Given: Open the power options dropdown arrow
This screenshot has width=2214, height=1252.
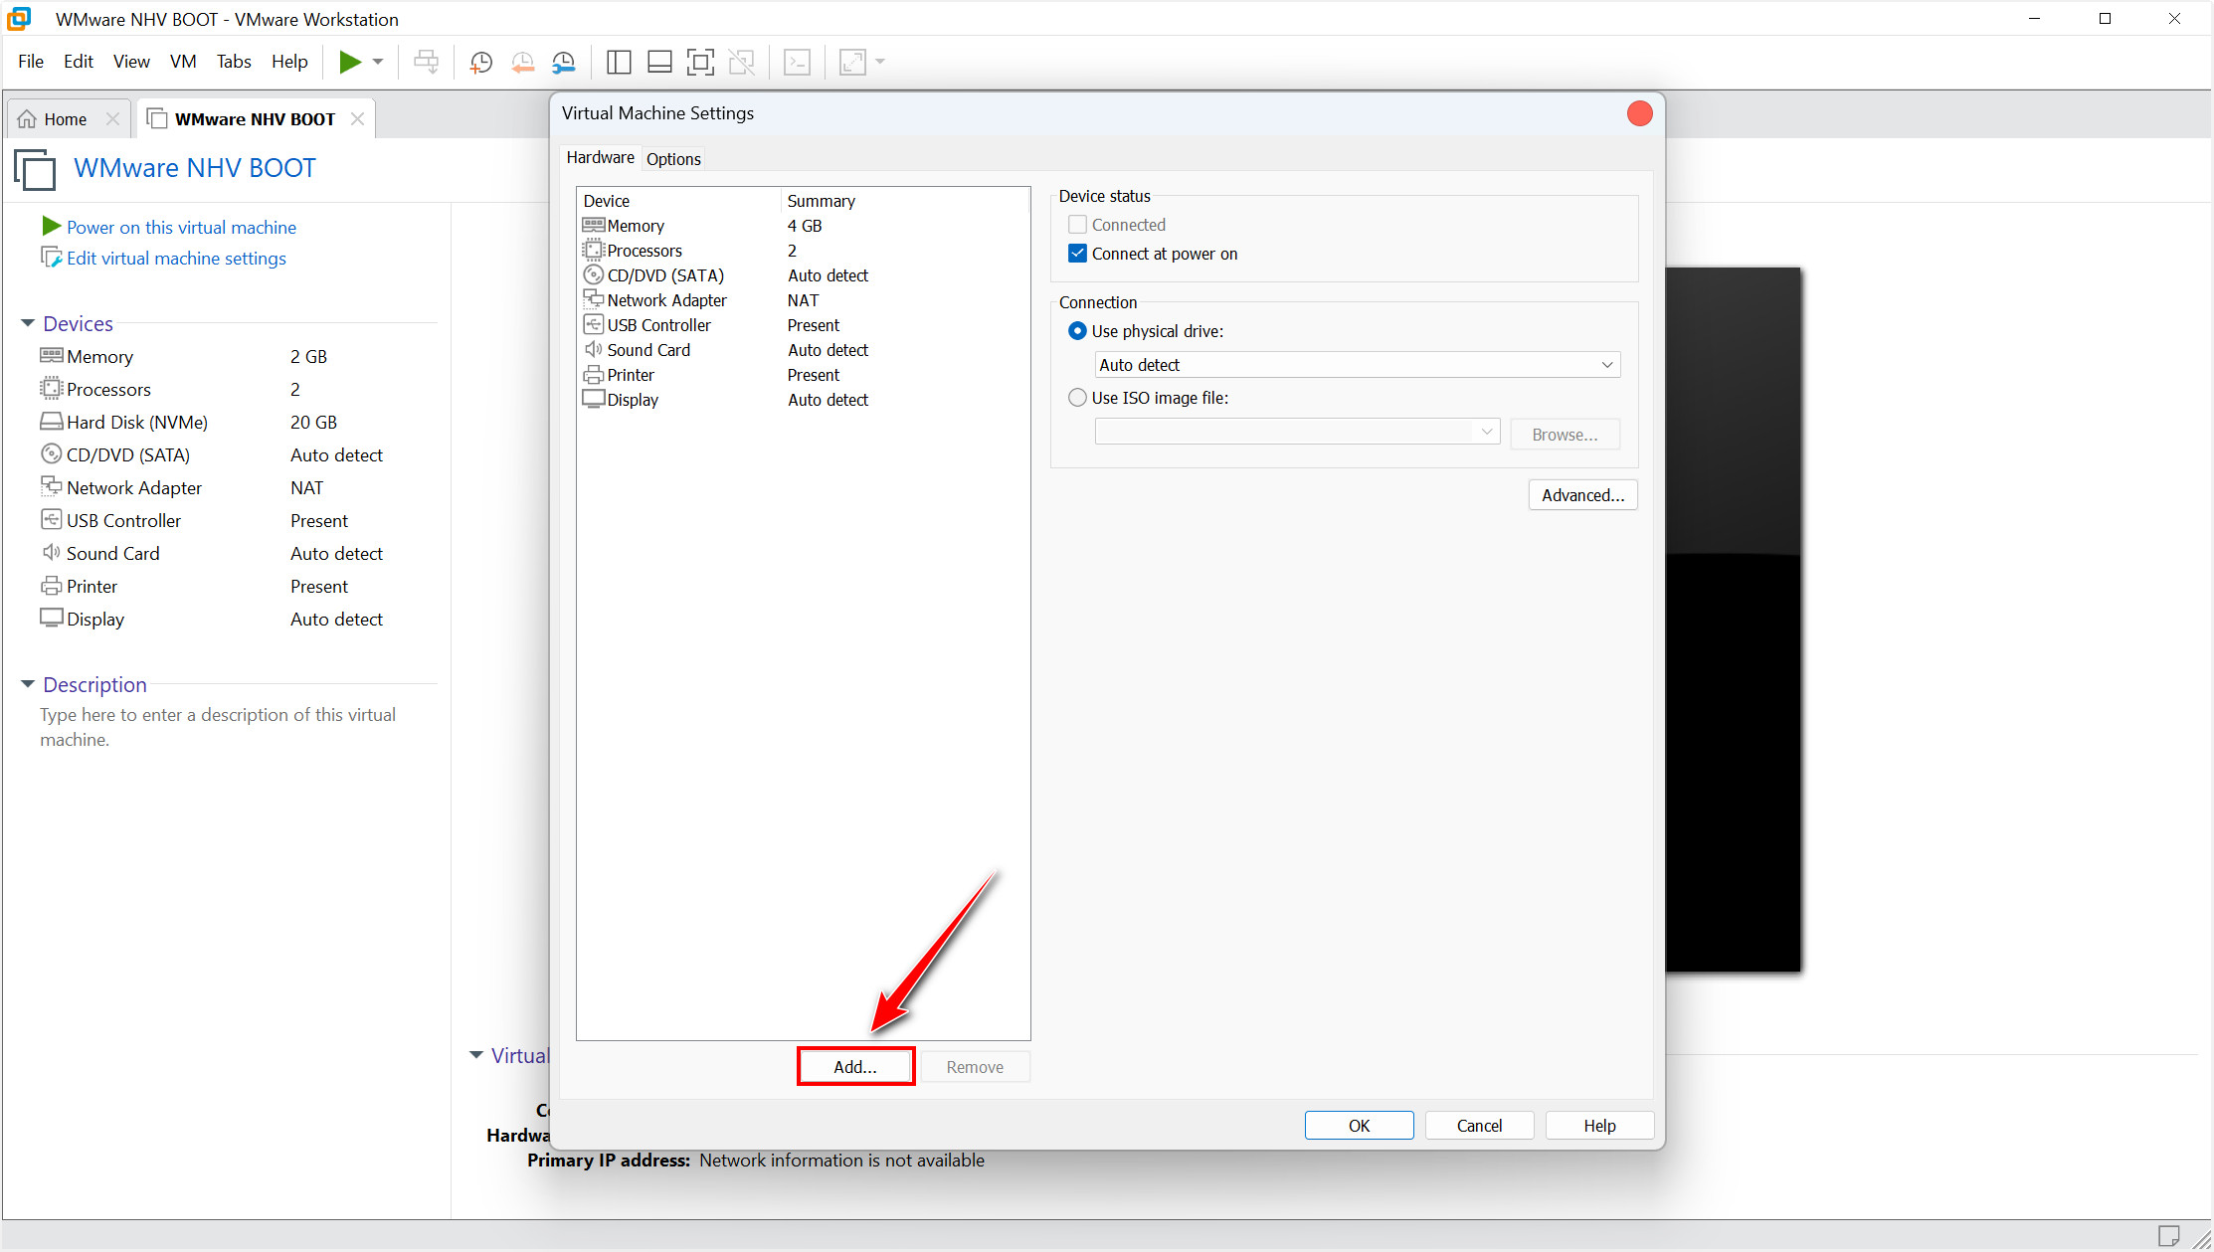Looking at the screenshot, I should point(378,62).
